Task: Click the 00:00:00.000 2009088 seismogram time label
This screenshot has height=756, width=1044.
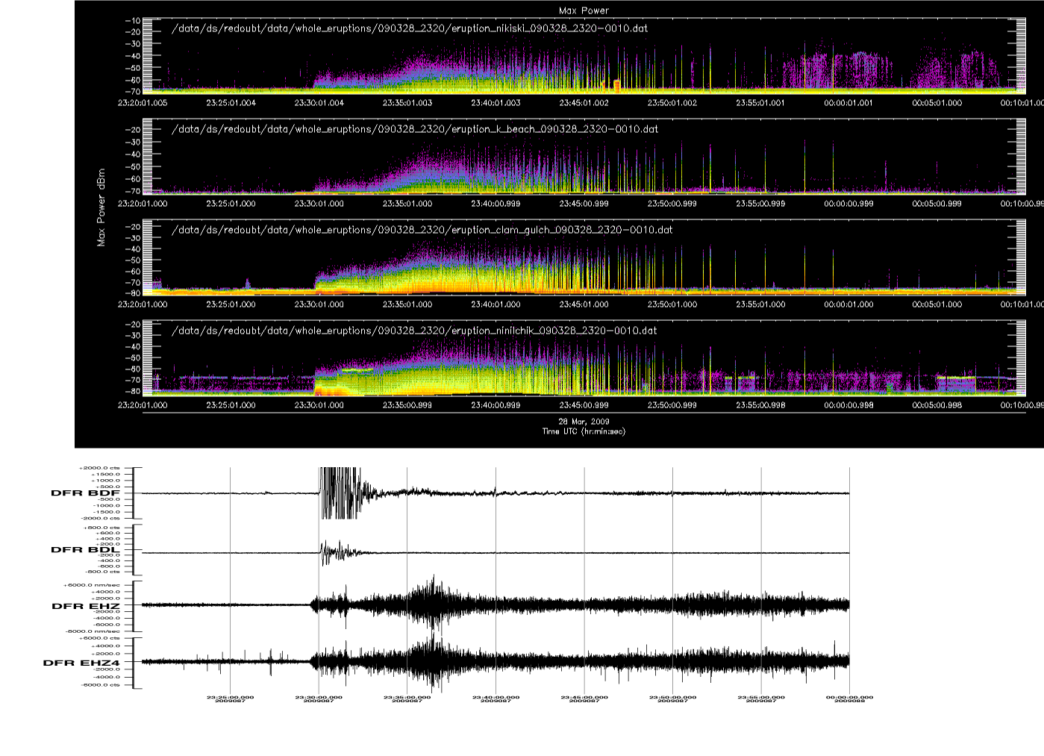Action: pos(850,699)
